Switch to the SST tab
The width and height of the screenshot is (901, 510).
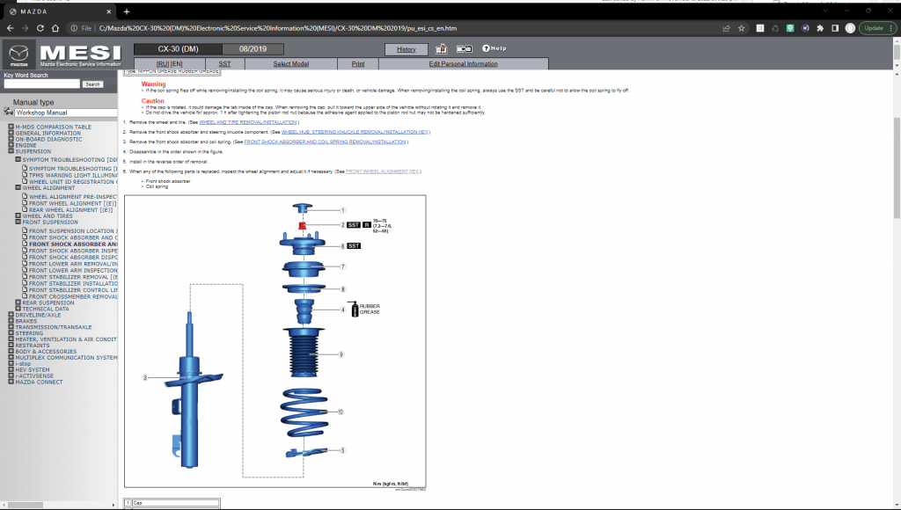[x=224, y=64]
